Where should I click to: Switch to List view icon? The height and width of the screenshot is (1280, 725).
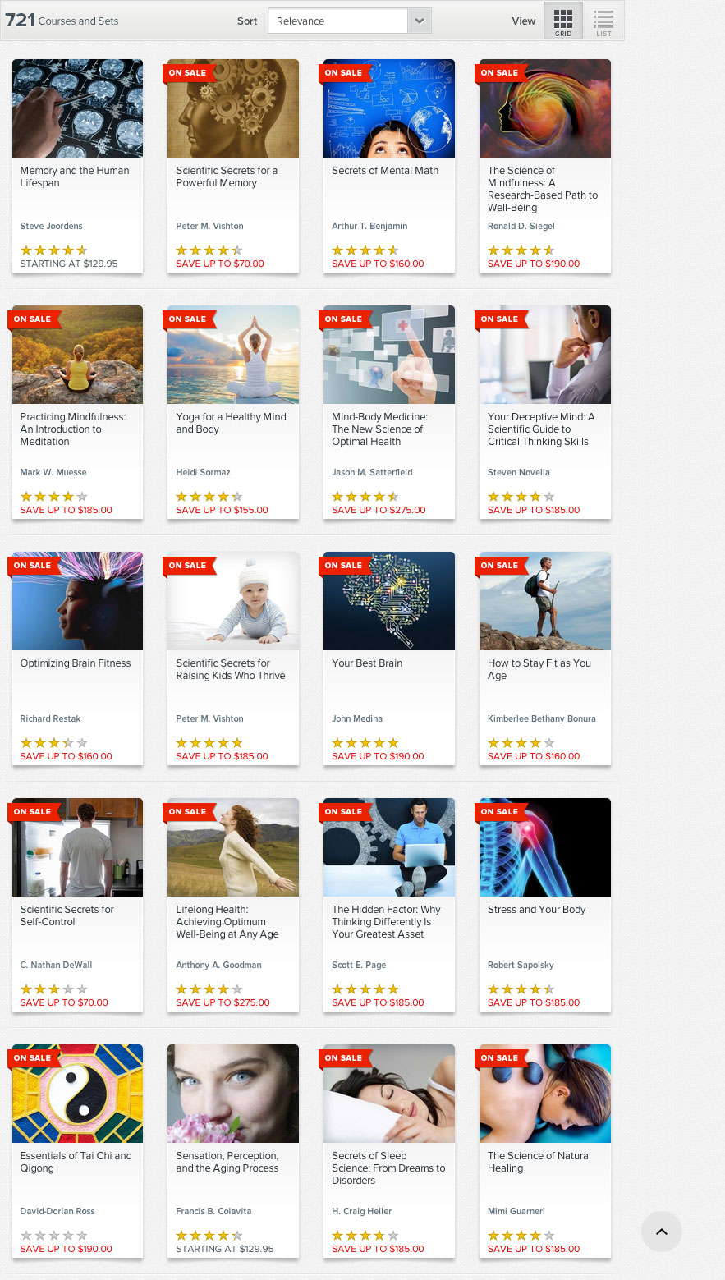[x=603, y=21]
